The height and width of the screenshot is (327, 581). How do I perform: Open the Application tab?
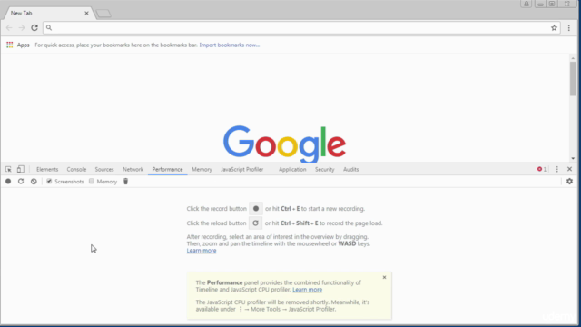point(292,170)
